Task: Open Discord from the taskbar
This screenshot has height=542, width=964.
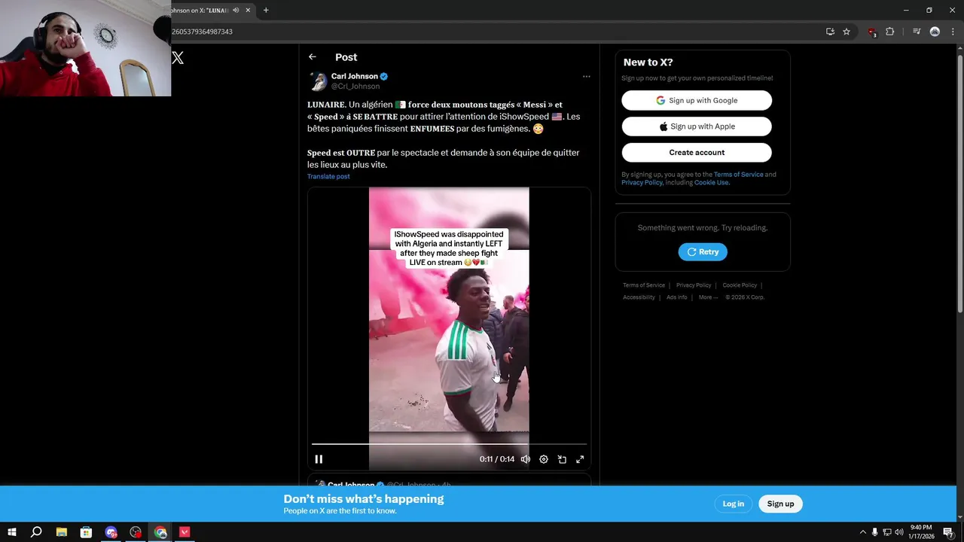Action: coord(111,532)
